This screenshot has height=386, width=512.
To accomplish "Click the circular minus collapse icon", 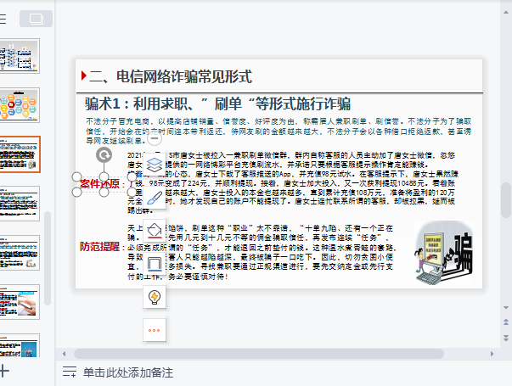I will pos(154,141).
